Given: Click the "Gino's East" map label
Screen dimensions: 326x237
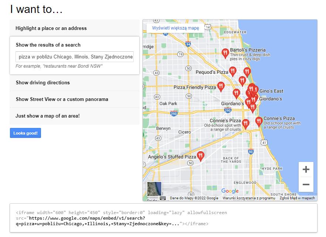Looking at the screenshot, I should 271,91.
